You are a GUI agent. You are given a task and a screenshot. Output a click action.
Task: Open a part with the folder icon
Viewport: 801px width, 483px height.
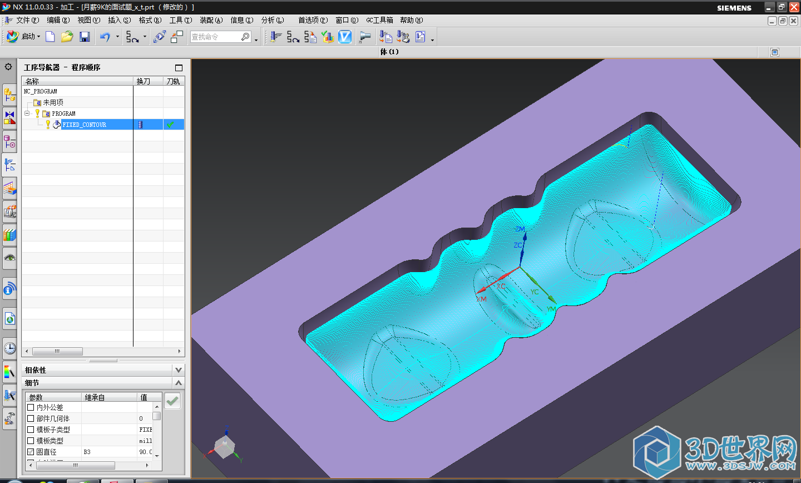[x=67, y=37]
